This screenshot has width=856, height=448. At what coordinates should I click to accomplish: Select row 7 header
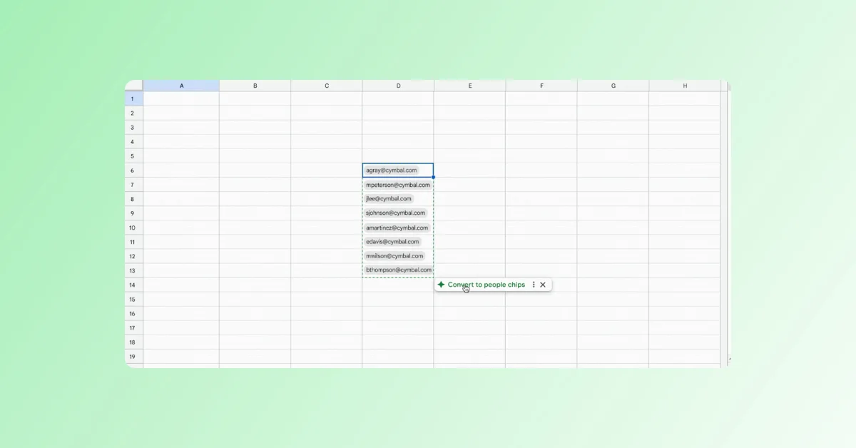pos(134,185)
